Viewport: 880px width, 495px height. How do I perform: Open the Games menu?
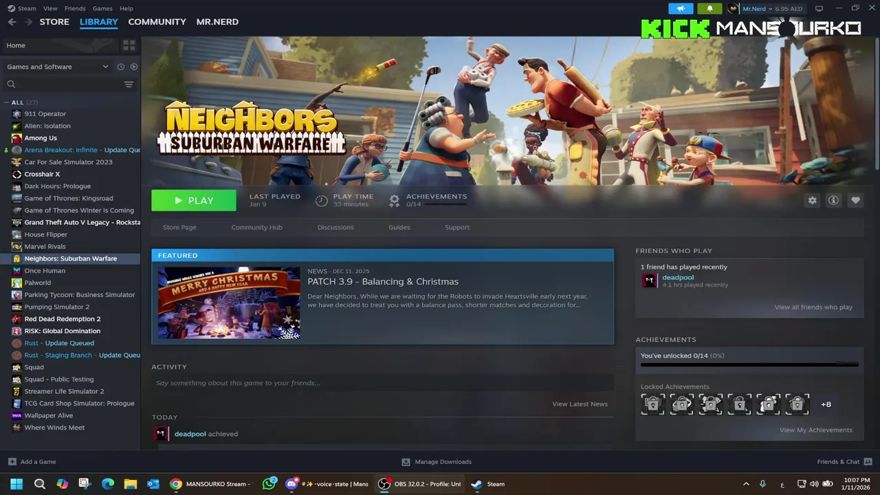click(102, 8)
